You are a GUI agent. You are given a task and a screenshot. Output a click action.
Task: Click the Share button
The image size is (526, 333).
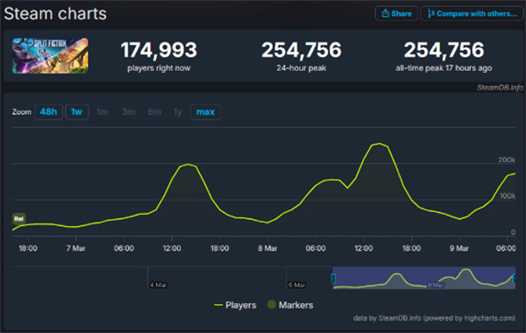(396, 13)
